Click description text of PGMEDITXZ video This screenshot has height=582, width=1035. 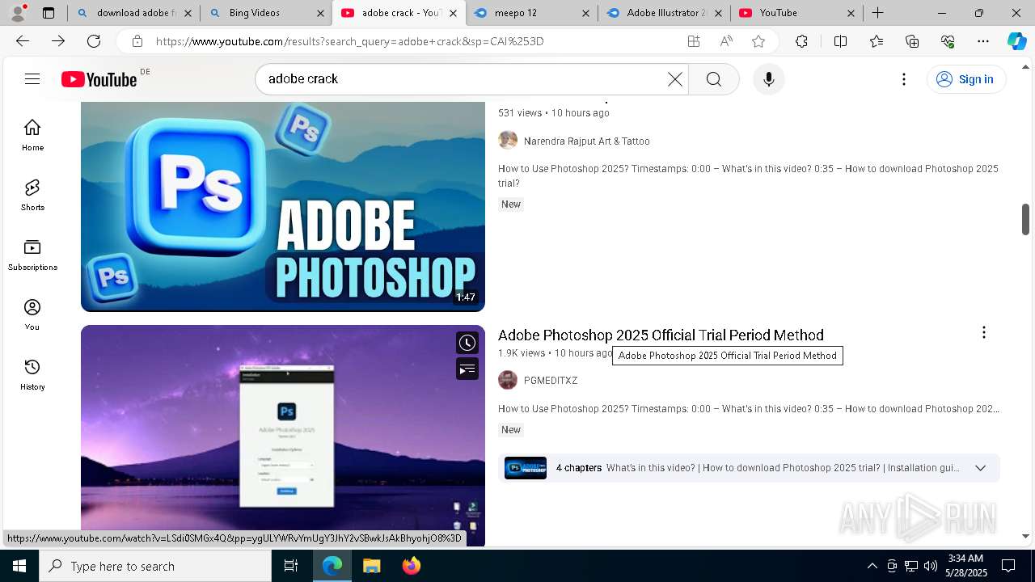(748, 409)
